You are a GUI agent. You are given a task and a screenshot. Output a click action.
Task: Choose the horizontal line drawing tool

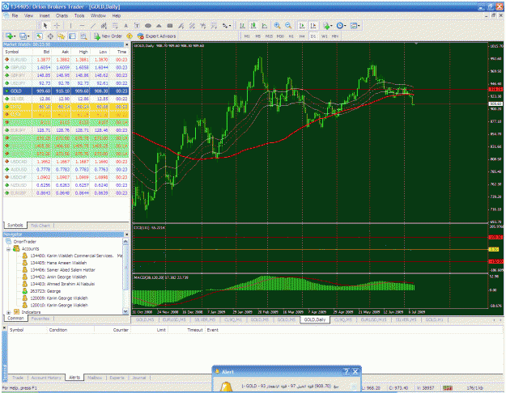tap(82, 26)
